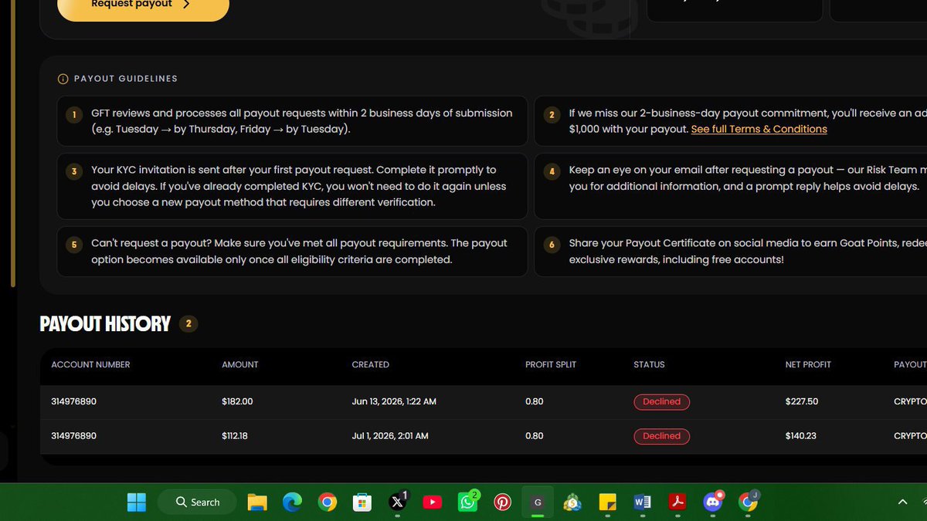Viewport: 927px width, 521px height.
Task: Click guideline number 1 badge
Action: point(74,115)
